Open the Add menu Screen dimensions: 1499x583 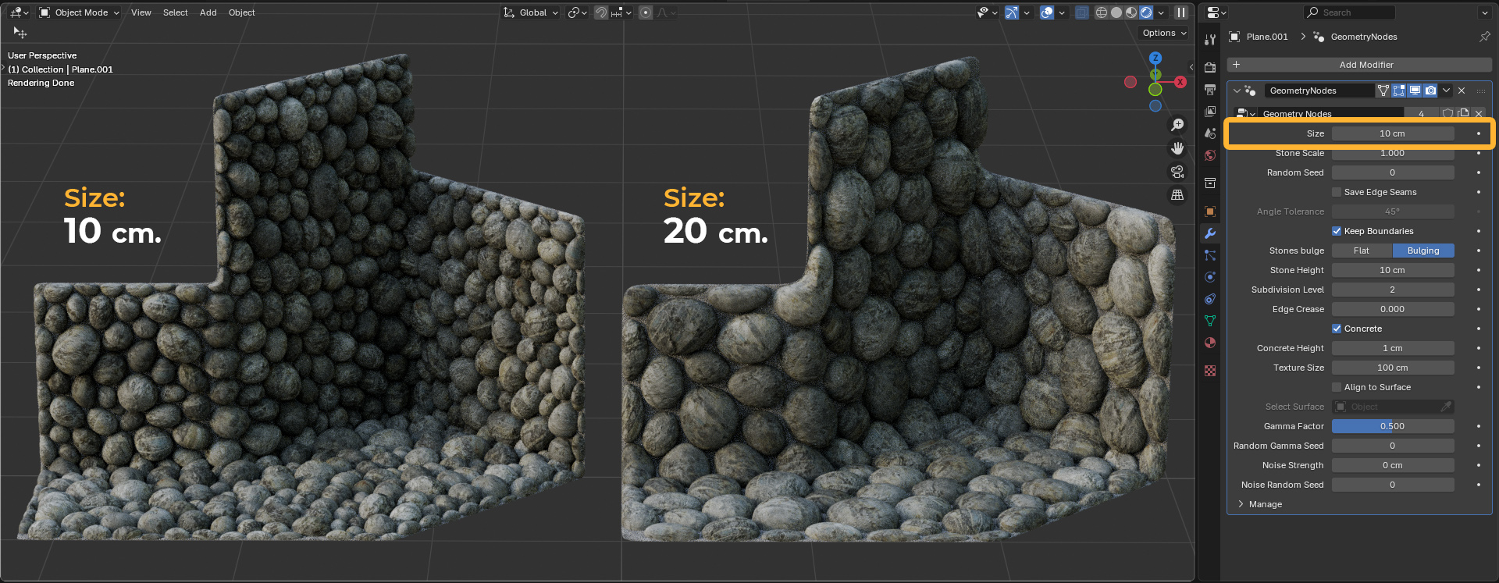(x=208, y=12)
